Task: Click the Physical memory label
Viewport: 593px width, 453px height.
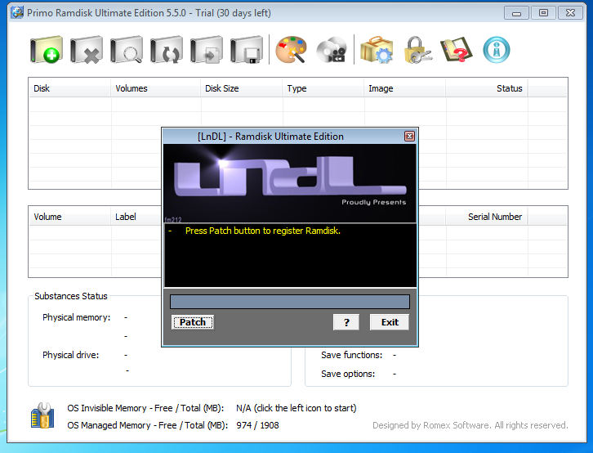Action: click(77, 317)
